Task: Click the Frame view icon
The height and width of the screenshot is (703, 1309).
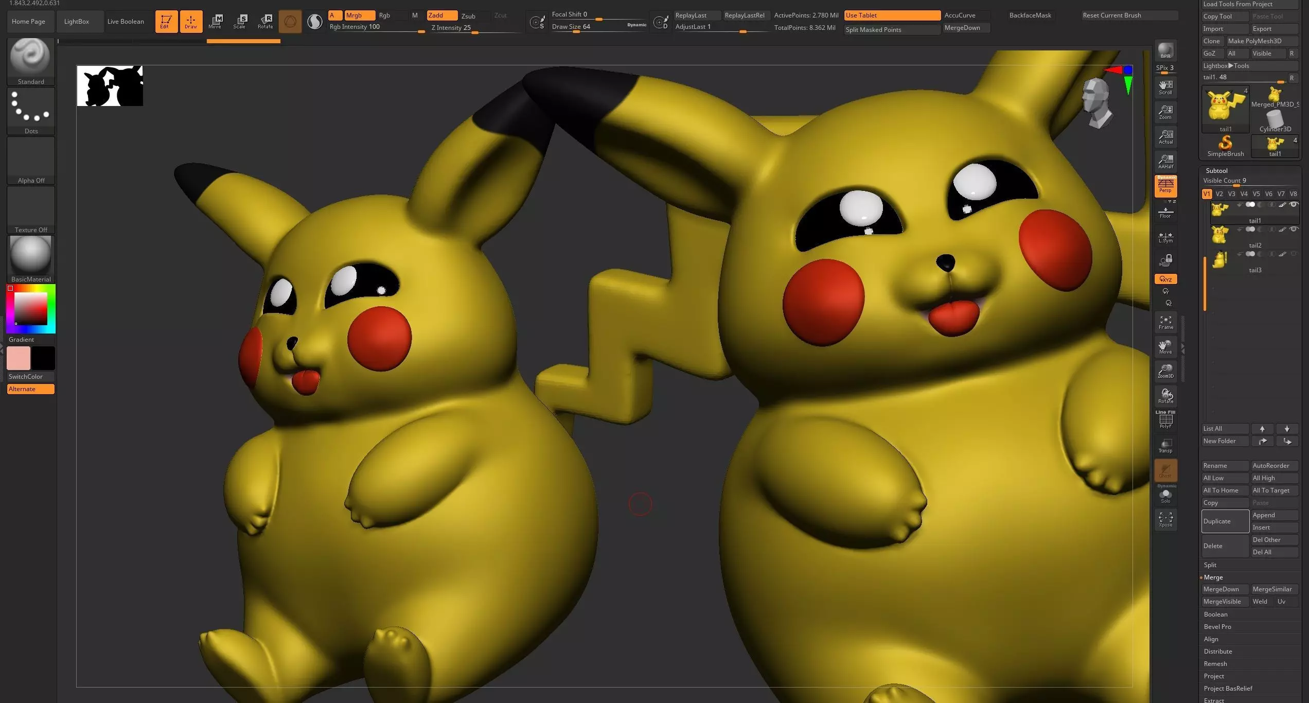Action: [x=1165, y=322]
